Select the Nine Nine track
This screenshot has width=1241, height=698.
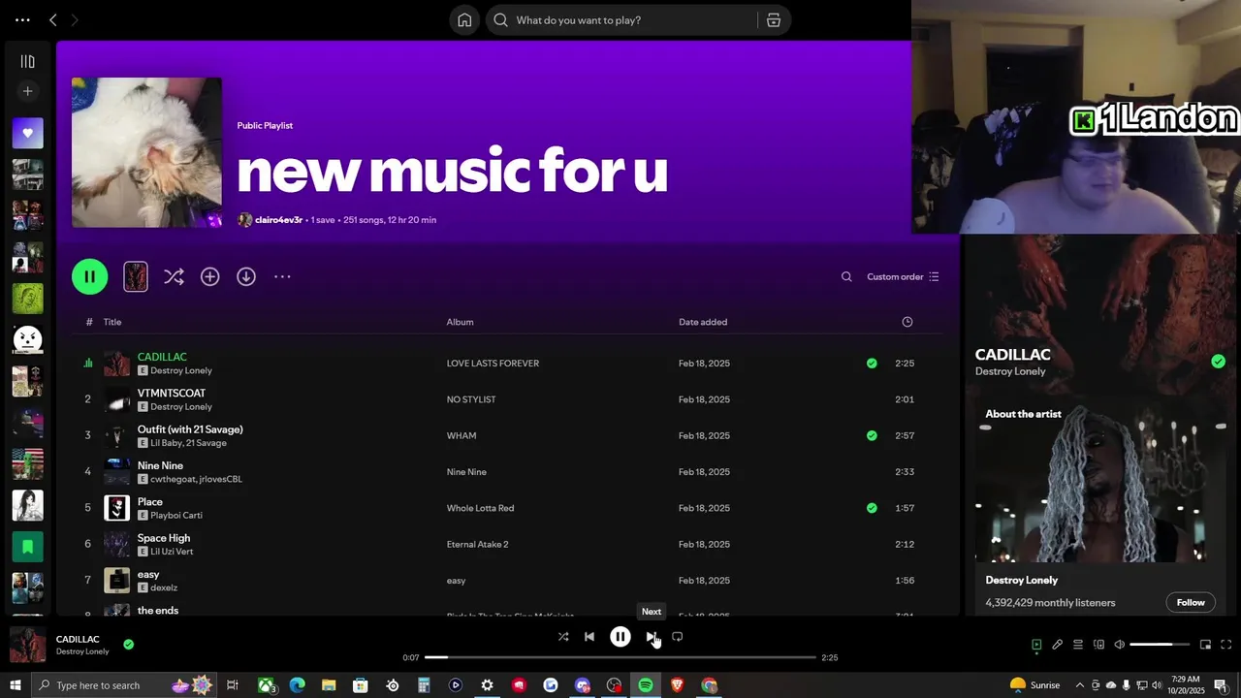[x=160, y=465]
